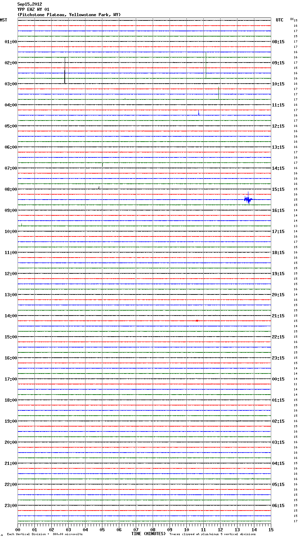The width and height of the screenshot is (299, 539).
Task: Click the 02:15 UTC time label
Action: click(278, 421)
